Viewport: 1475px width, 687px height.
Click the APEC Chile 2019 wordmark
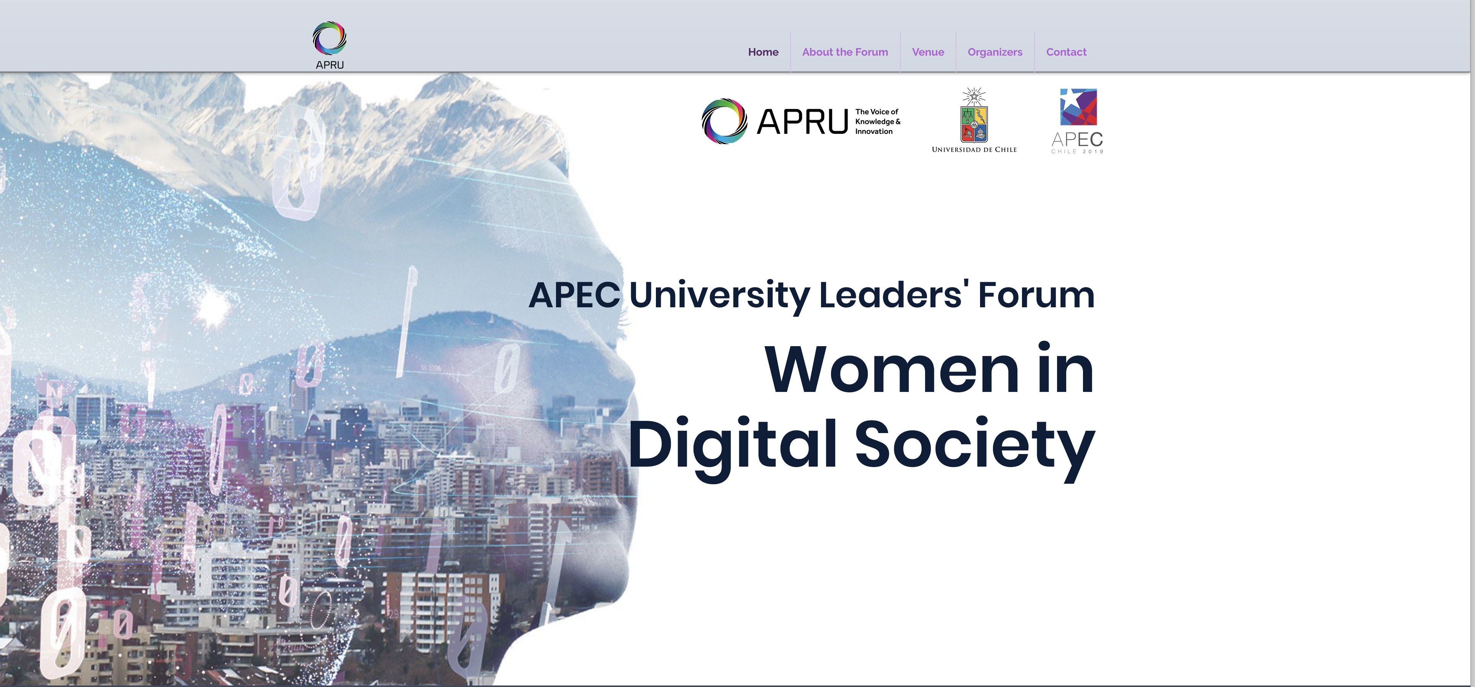tap(1077, 142)
